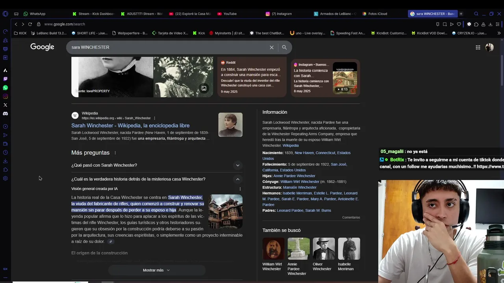
Task: Open options dots next to Más preguntas
Action: (115, 153)
